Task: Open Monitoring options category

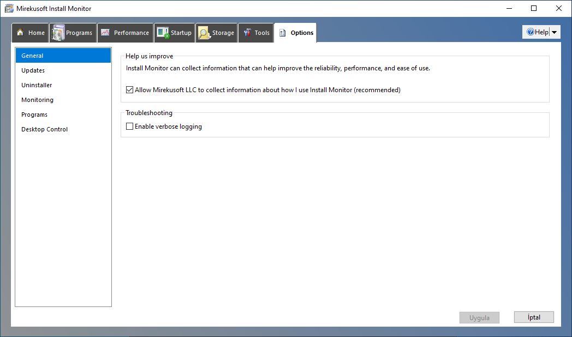Action: point(63,100)
